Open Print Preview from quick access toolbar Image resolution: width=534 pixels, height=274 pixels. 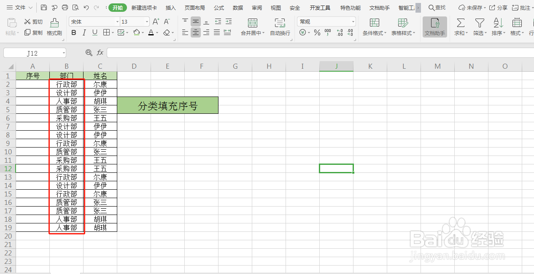76,8
